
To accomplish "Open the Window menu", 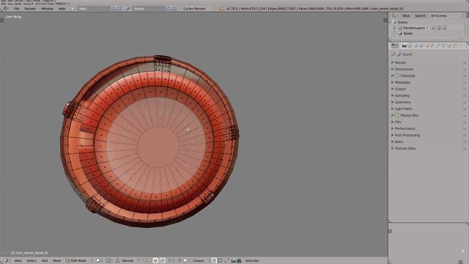I will pyautogui.click(x=47, y=9).
